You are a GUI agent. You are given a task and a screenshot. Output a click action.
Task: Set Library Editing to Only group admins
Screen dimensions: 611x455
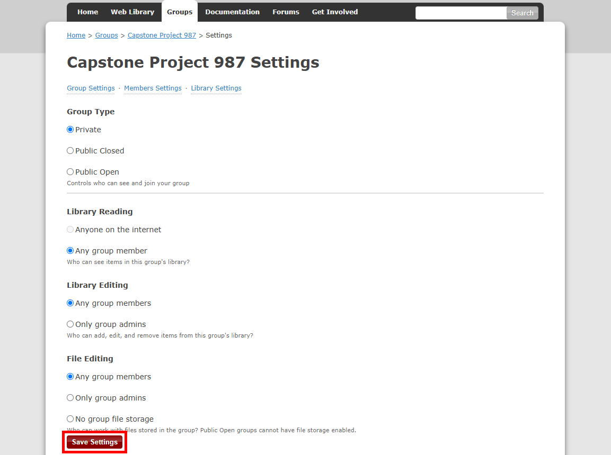[x=70, y=324]
